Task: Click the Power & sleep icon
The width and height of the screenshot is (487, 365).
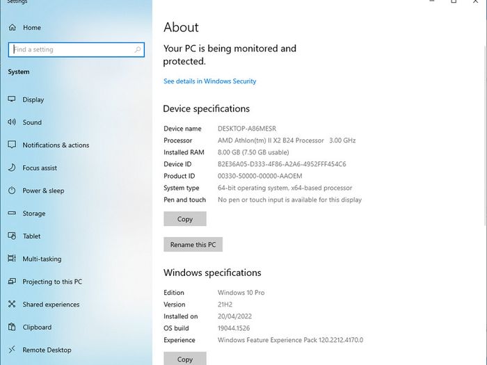Action: (x=12, y=190)
